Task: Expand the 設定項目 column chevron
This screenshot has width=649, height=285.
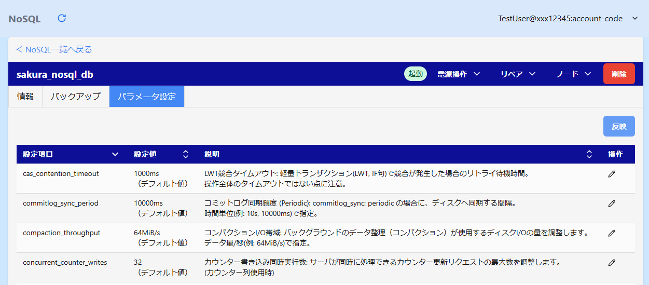Action: pos(115,154)
